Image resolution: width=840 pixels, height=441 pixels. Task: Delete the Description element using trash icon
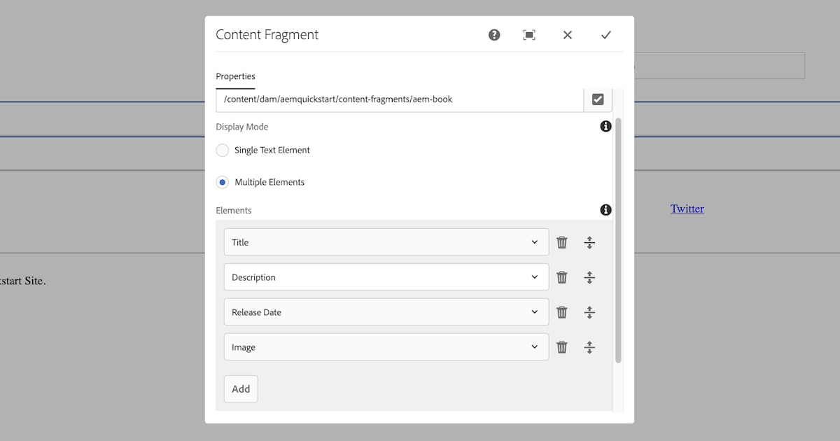(x=561, y=276)
